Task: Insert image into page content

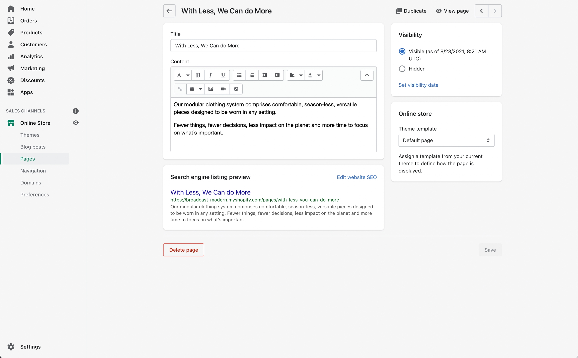Action: click(211, 89)
